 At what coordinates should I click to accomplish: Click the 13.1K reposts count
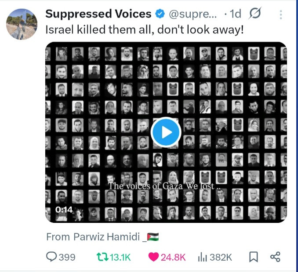(x=120, y=258)
